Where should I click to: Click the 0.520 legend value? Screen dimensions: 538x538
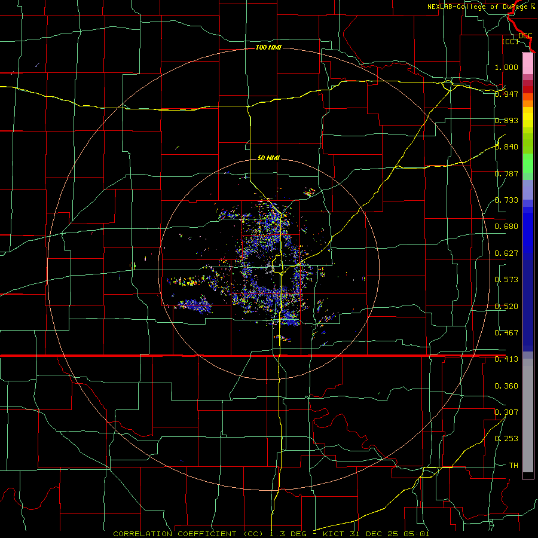(506, 307)
